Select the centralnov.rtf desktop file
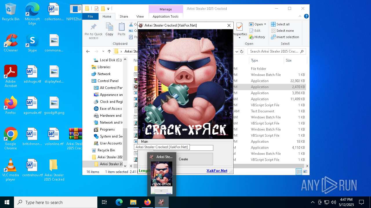This screenshot has height=208, width=371. tap(32, 168)
